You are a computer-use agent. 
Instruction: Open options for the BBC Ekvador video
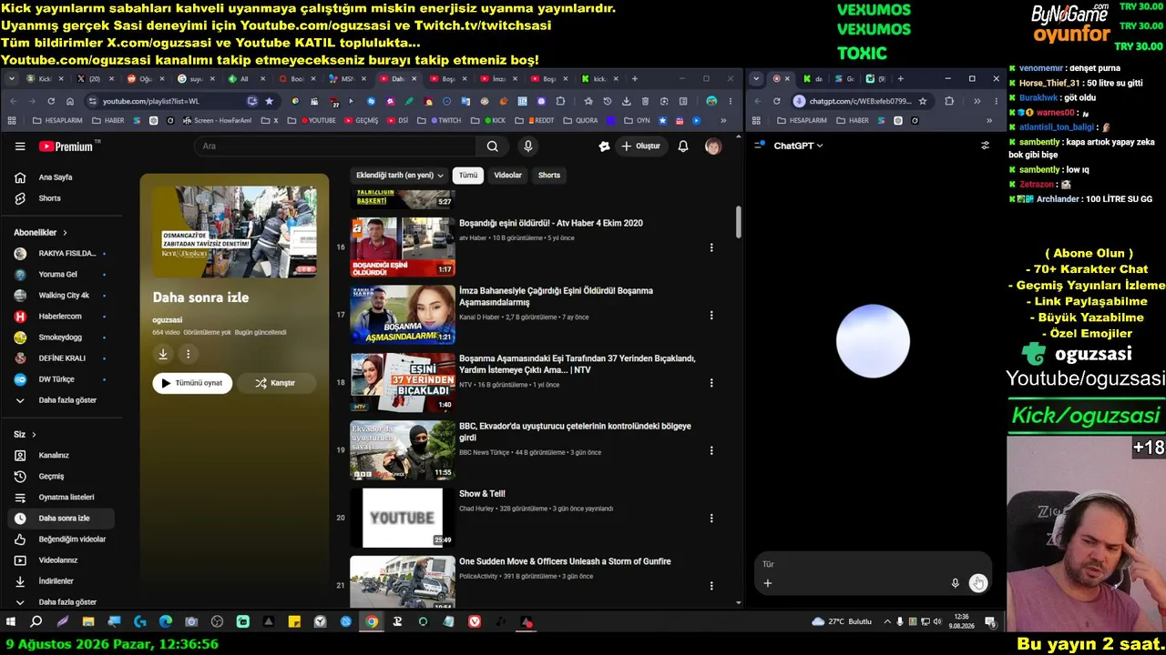711,450
